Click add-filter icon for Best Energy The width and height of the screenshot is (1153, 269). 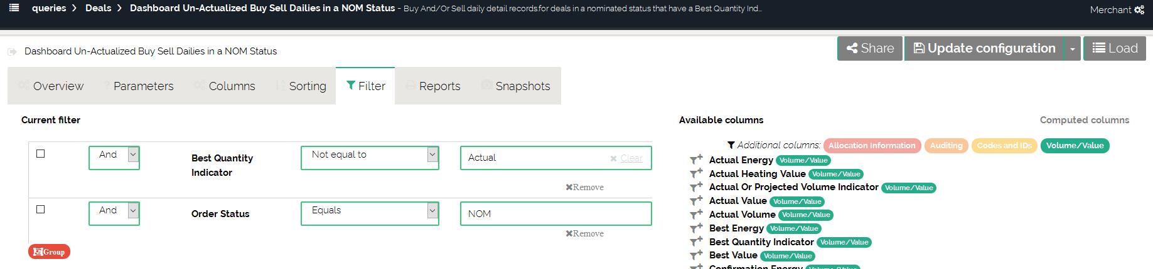point(696,228)
